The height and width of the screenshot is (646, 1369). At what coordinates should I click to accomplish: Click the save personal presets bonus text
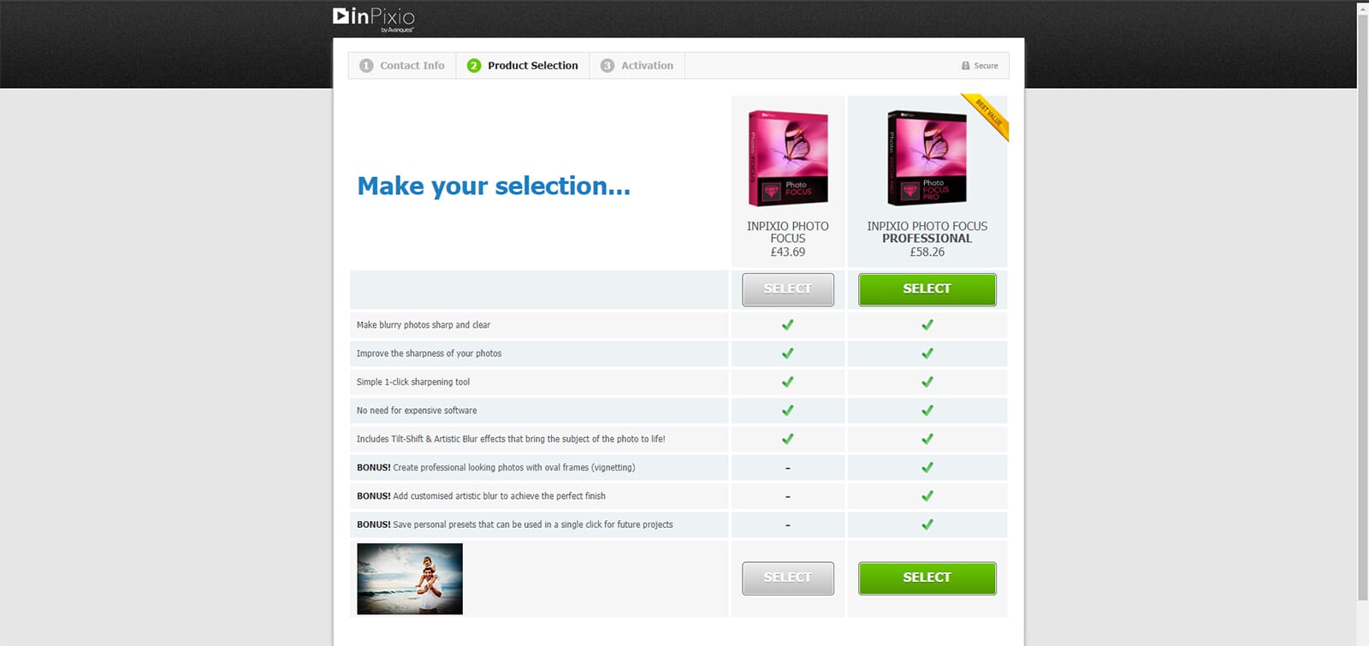coord(515,525)
